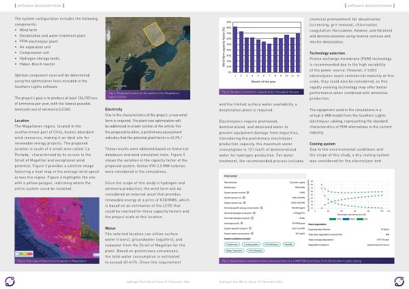Select the Transformer auxiliary chip
The image size is (409, 289).
[232, 245]
